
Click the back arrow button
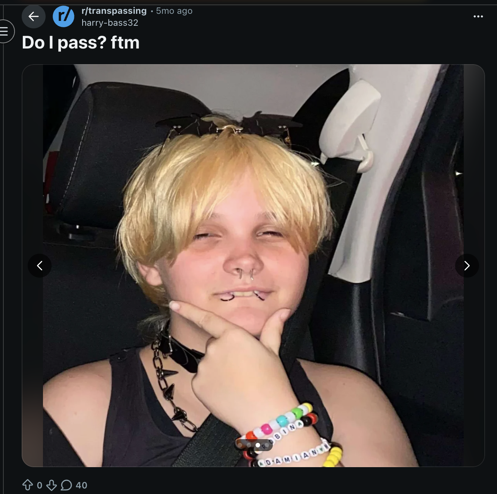tap(34, 16)
